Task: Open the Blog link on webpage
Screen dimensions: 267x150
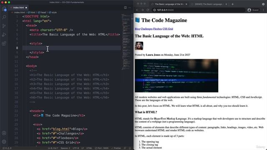Action: 137,29
